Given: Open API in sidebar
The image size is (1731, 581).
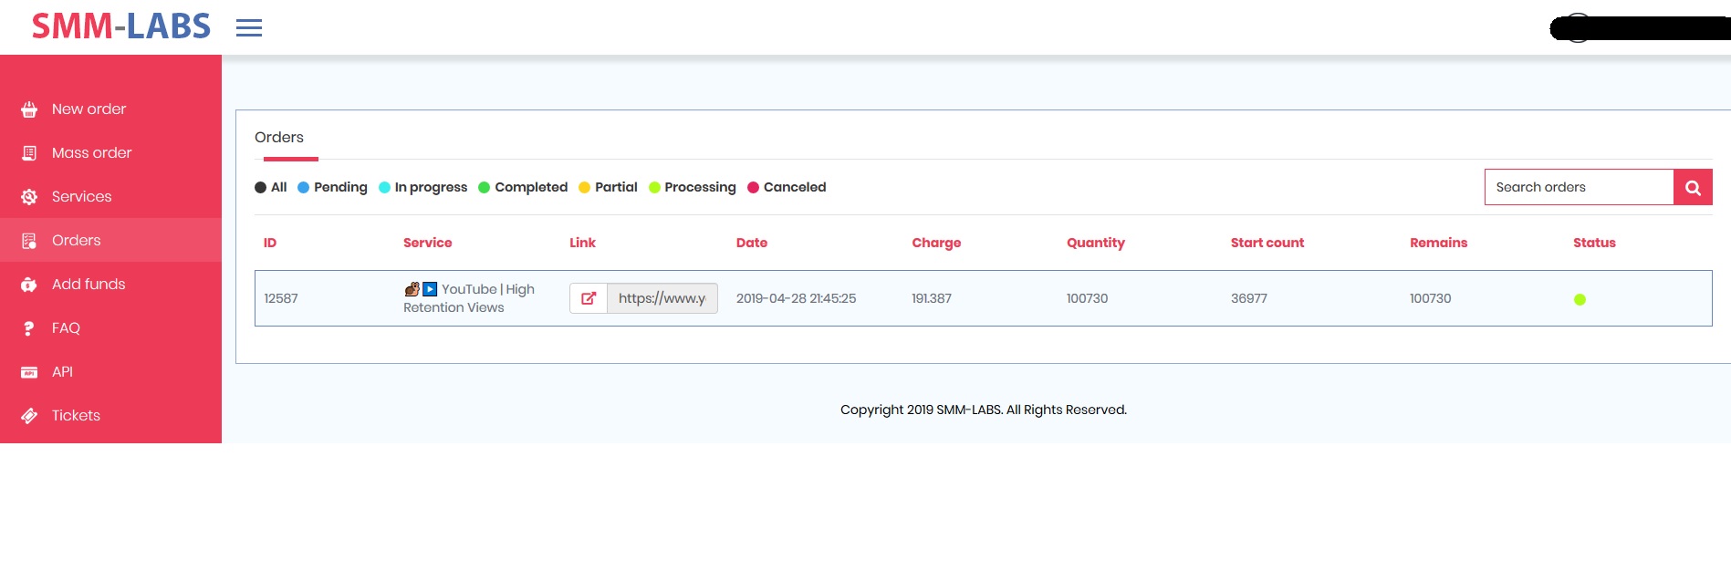Looking at the screenshot, I should 110,371.
